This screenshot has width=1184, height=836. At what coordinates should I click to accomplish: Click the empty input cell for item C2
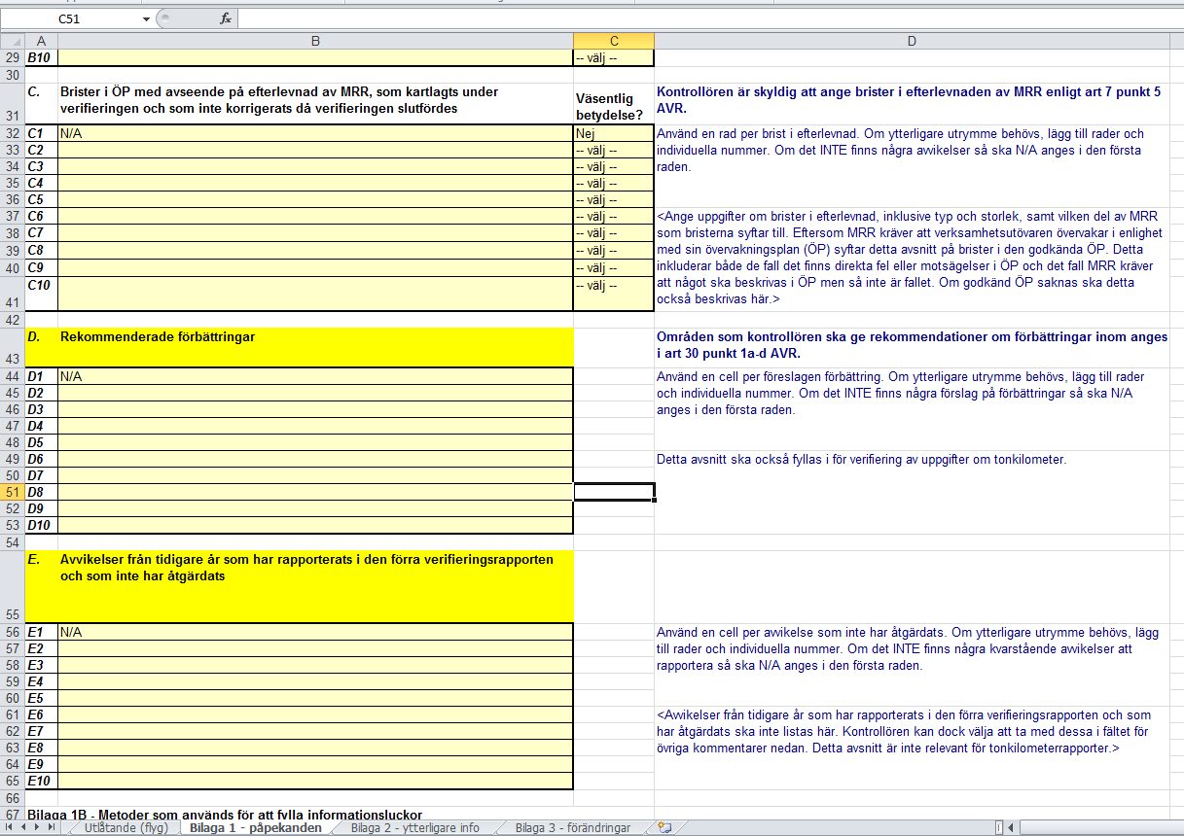[x=316, y=151]
